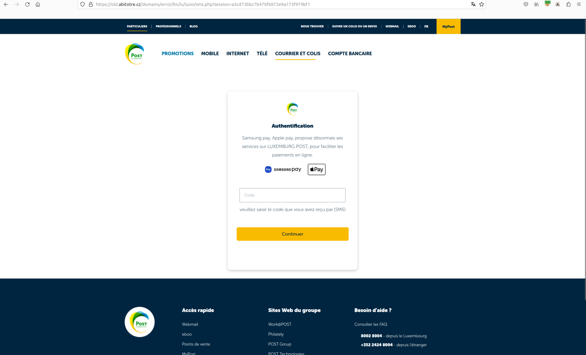This screenshot has height=355, width=586.
Task: Click the PROFESSIONNELS menu item
Action: (168, 26)
